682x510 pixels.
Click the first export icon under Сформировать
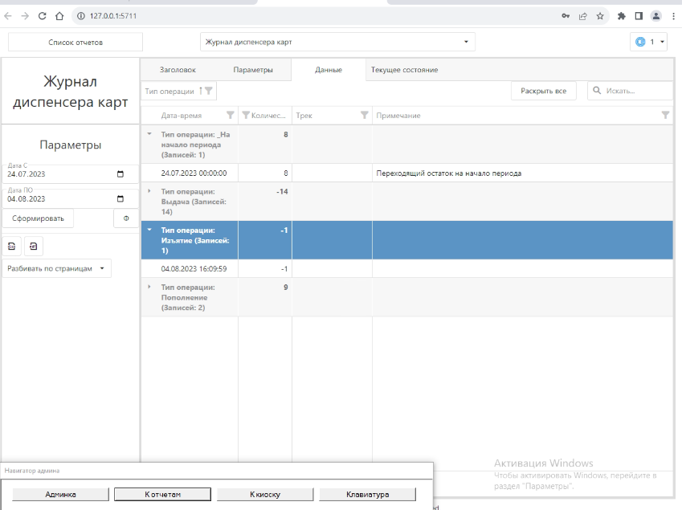(x=12, y=247)
